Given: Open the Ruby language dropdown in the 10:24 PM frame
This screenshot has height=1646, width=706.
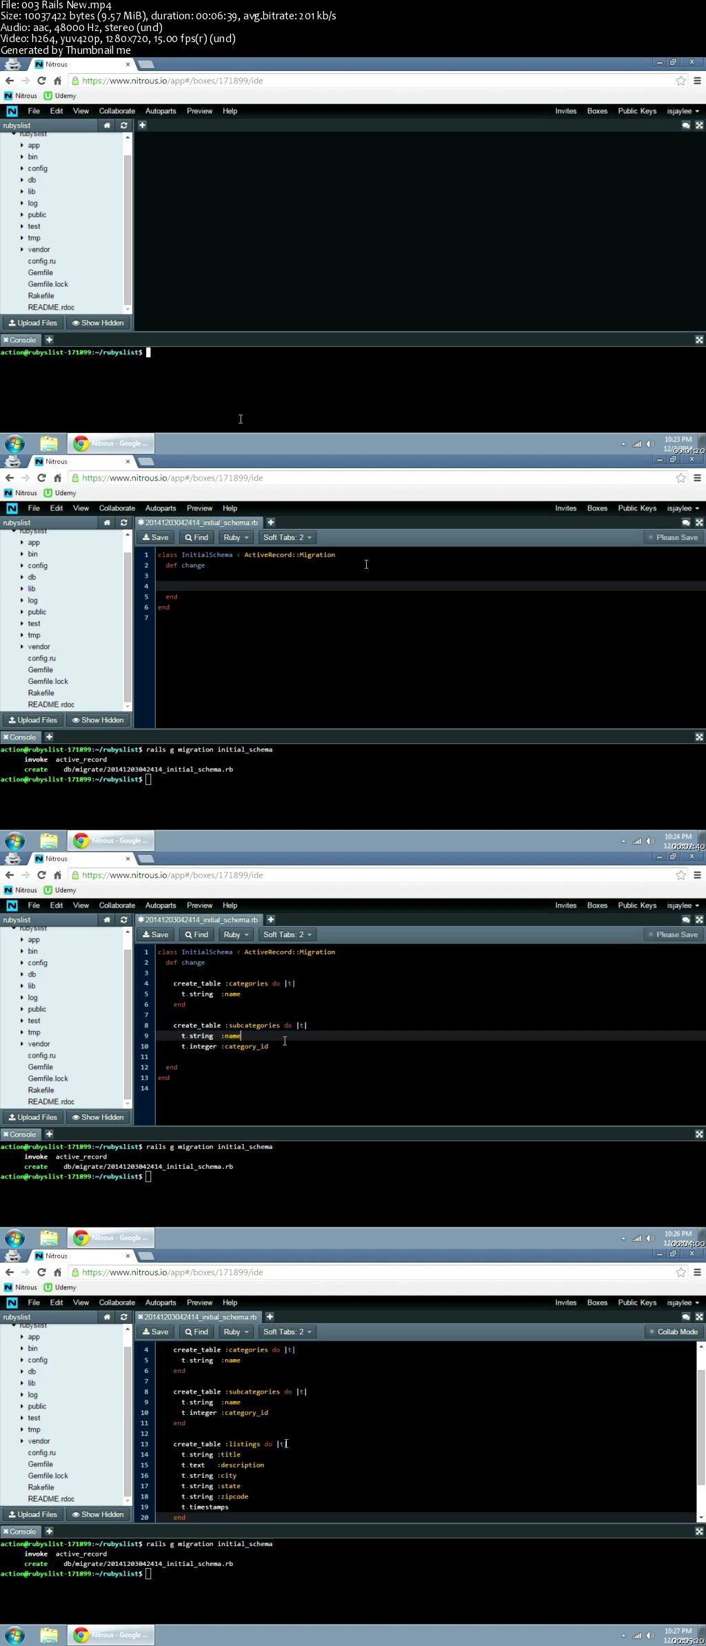Looking at the screenshot, I should pyautogui.click(x=236, y=538).
